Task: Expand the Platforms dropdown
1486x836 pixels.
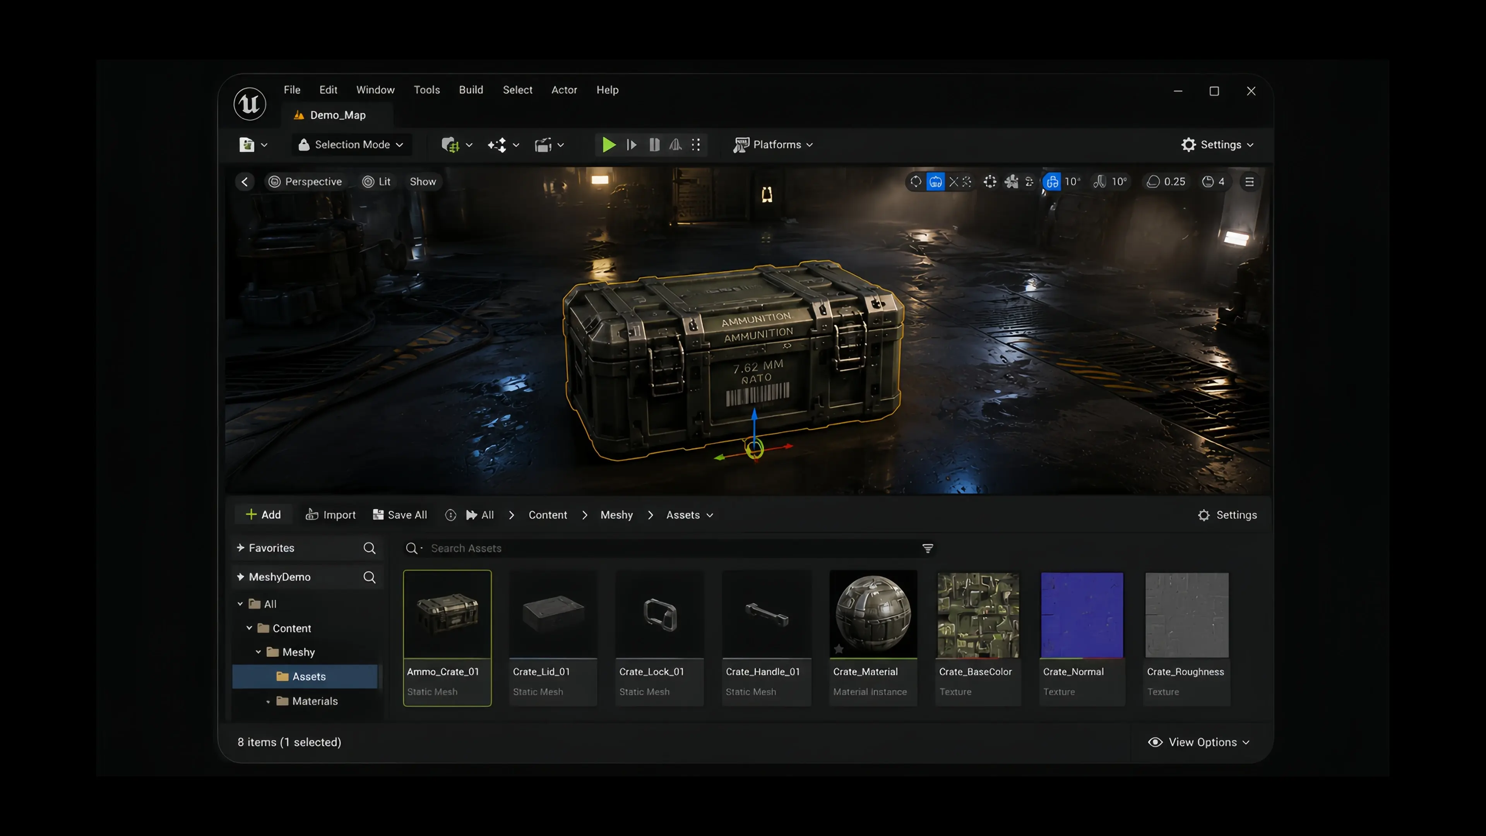Action: 773,145
